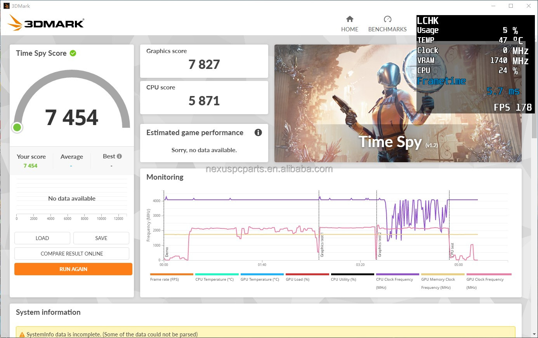Viewport: 538px width, 338px height.
Task: Click the scroll down arrow of vertical scrollbar
Action: (535, 334)
